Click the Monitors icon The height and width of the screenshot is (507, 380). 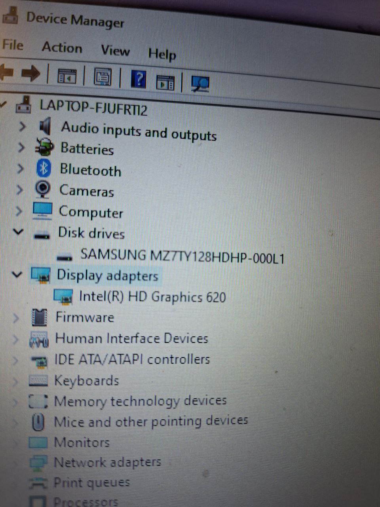[x=38, y=442]
